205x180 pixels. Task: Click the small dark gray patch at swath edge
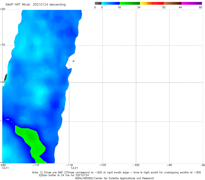tap(6, 78)
